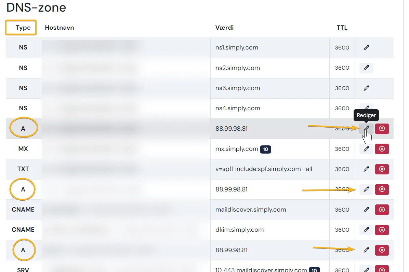
Task: Click the NS type for ns1.simply.com
Action: (x=23, y=48)
